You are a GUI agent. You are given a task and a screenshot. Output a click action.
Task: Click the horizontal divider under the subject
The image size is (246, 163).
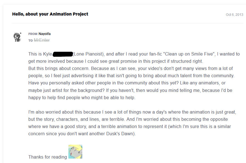127,23
